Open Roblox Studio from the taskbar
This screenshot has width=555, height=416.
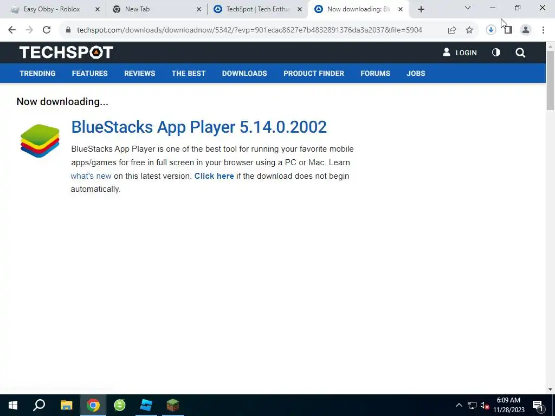146,405
